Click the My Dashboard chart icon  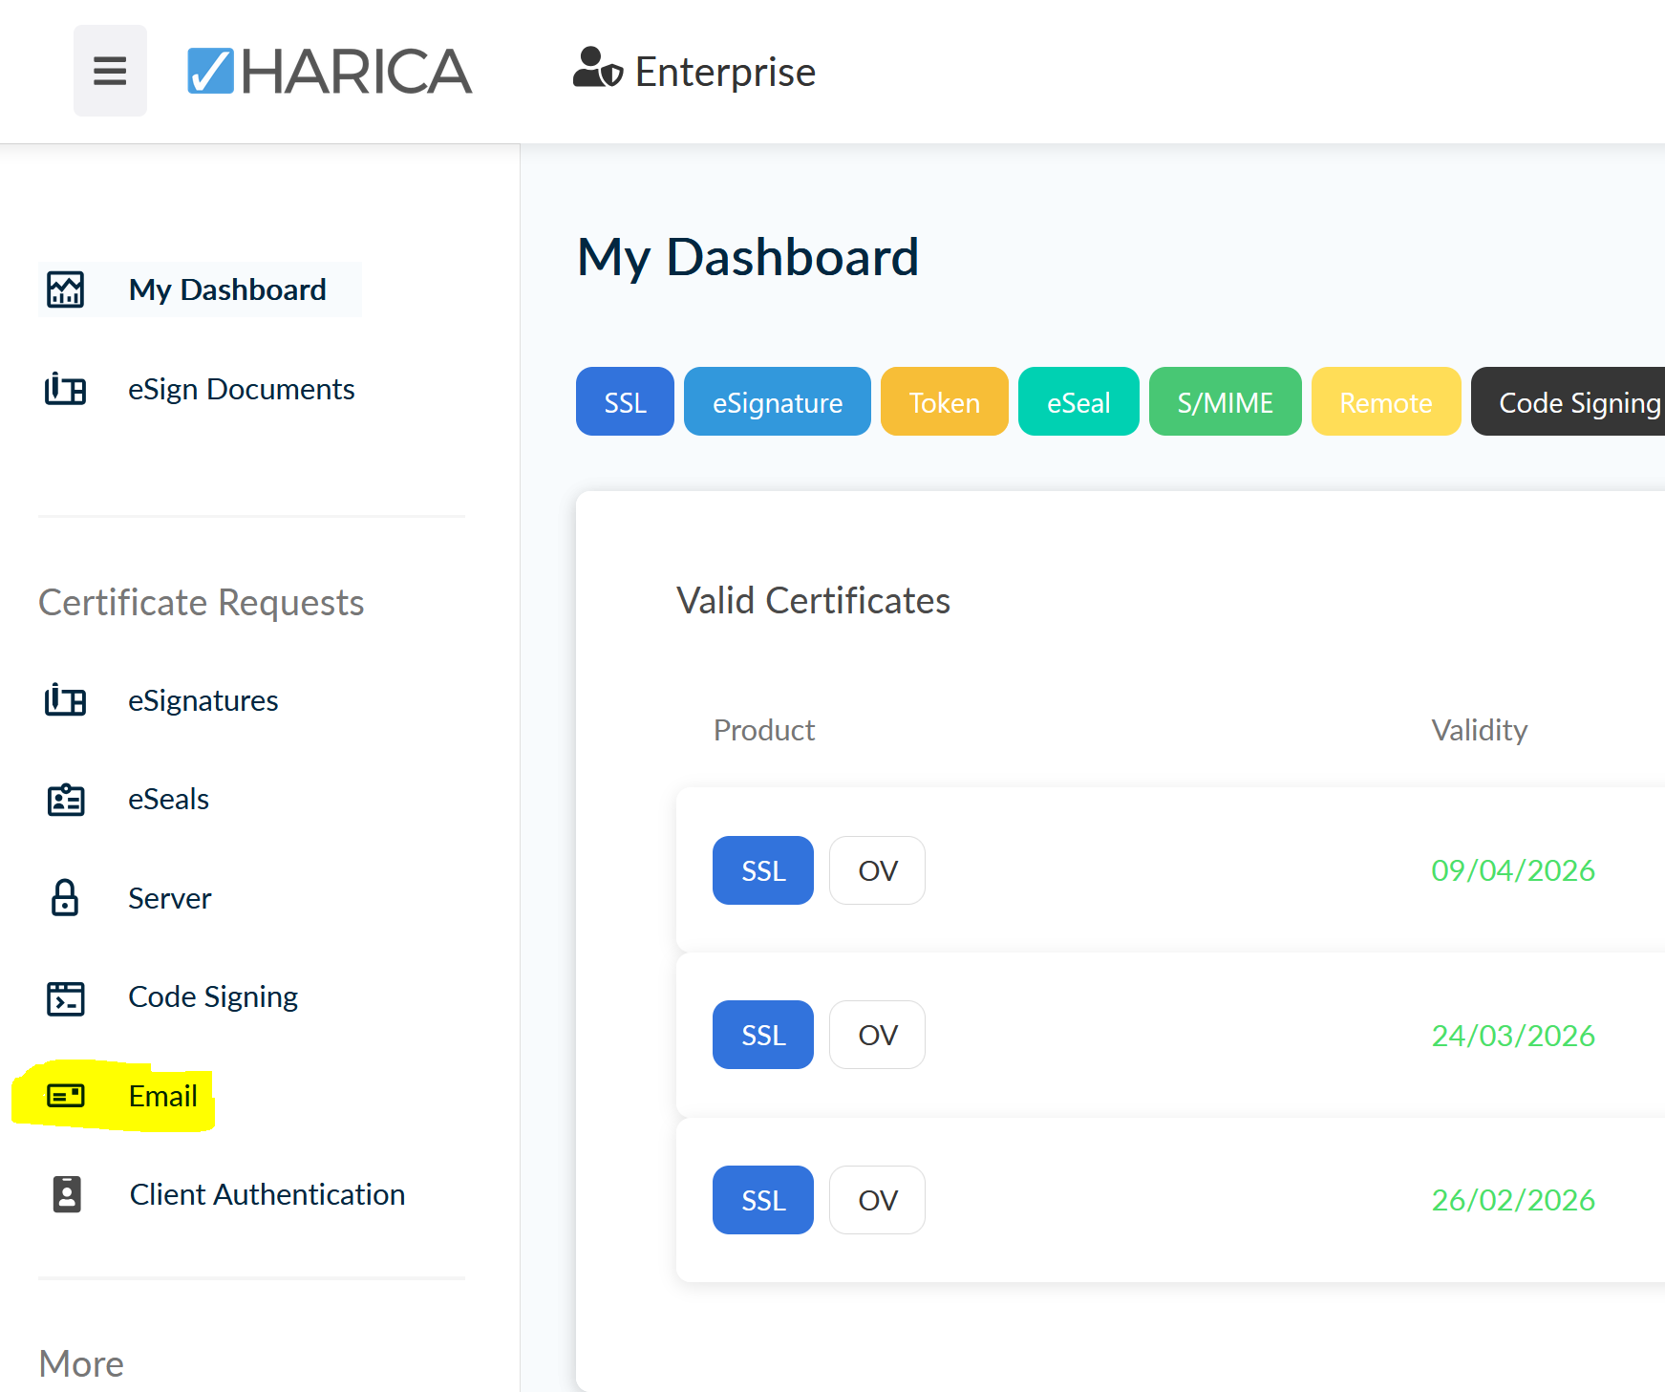tap(66, 289)
